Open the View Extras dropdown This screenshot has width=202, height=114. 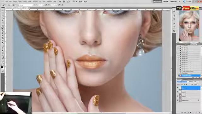(68, 2)
